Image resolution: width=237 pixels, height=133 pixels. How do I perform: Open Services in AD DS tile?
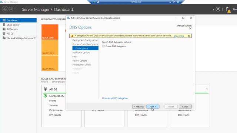click(53, 105)
